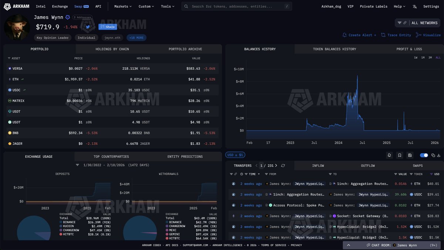Click the VALUE column filter icon
Screen dimensions: 444x250
coord(396,174)
